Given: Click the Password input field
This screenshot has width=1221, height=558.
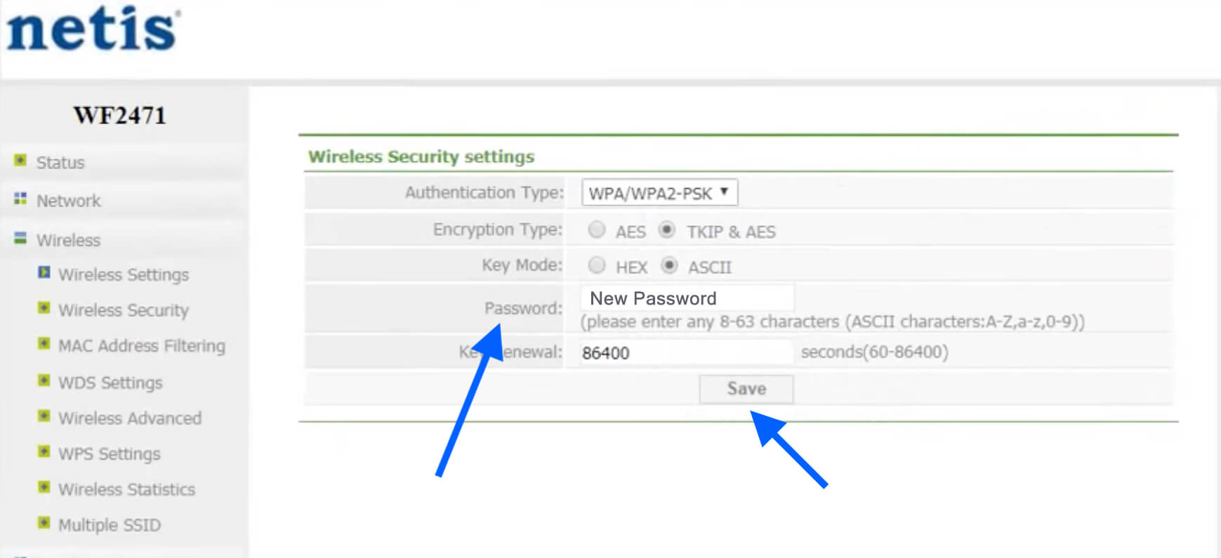Looking at the screenshot, I should coord(687,298).
